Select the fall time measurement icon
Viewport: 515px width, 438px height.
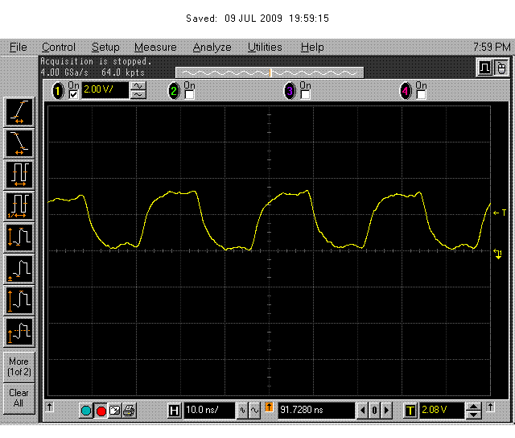click(x=19, y=143)
